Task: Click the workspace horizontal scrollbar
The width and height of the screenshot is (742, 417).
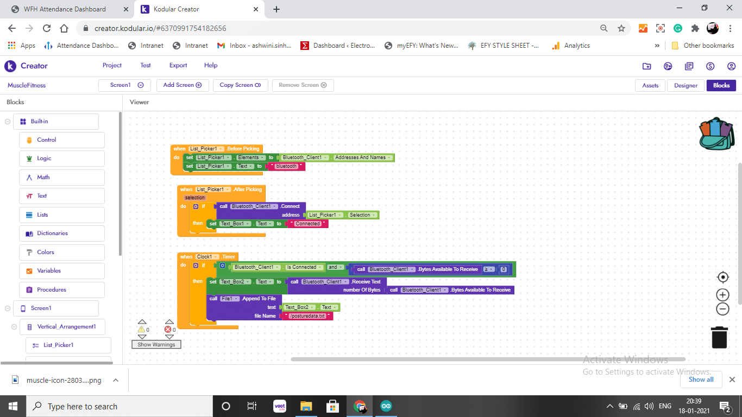Action: coord(488,359)
